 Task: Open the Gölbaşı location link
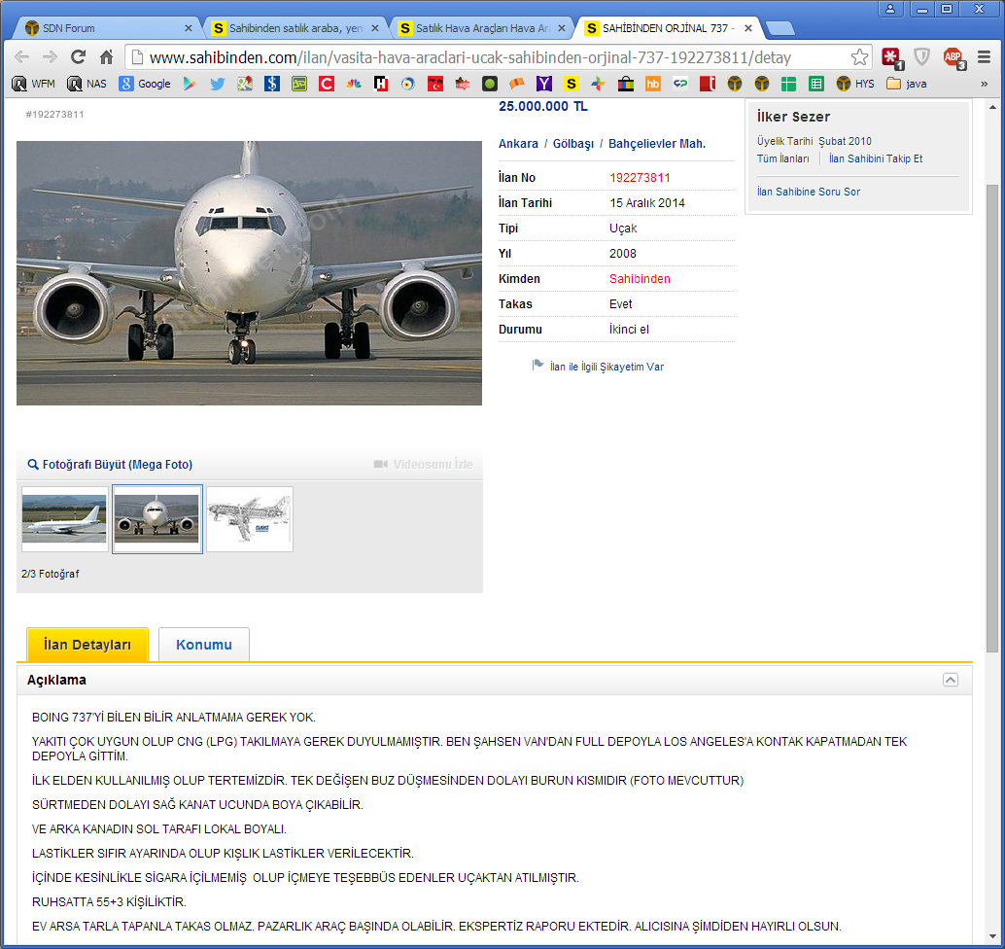tap(573, 144)
